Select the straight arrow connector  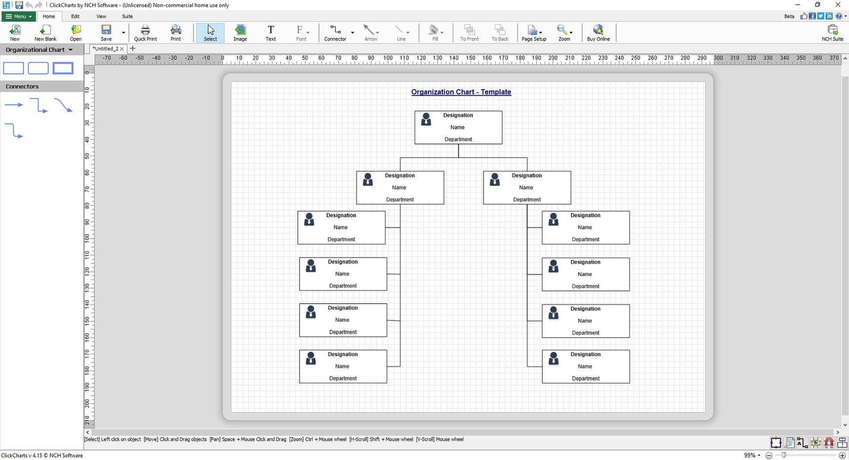point(14,105)
